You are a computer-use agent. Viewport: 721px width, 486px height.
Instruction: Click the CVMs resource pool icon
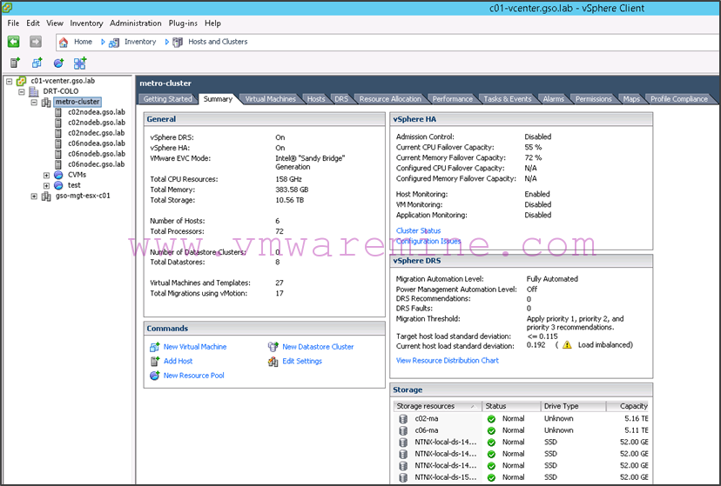[x=58, y=175]
